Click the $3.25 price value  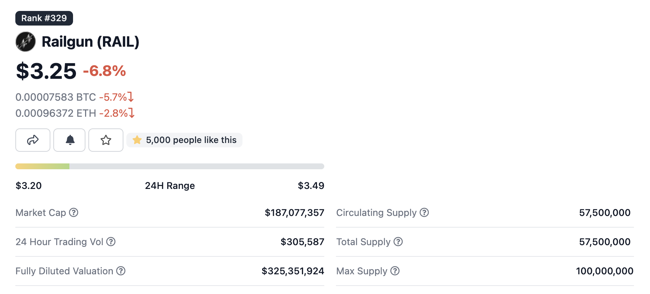pos(46,71)
